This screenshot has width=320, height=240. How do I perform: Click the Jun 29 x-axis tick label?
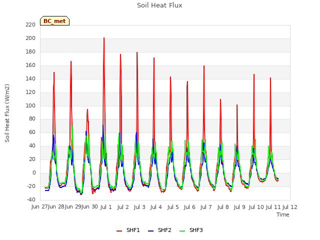(x=73, y=207)
